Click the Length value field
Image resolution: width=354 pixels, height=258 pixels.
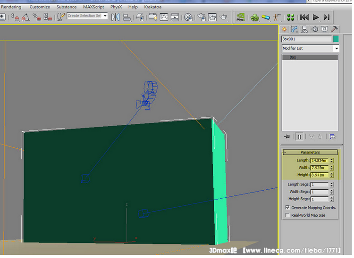(x=320, y=161)
